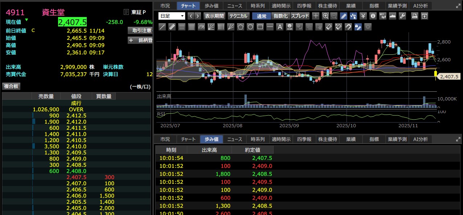
Task: Switch lower panel to チャート tab
Action: (x=188, y=139)
